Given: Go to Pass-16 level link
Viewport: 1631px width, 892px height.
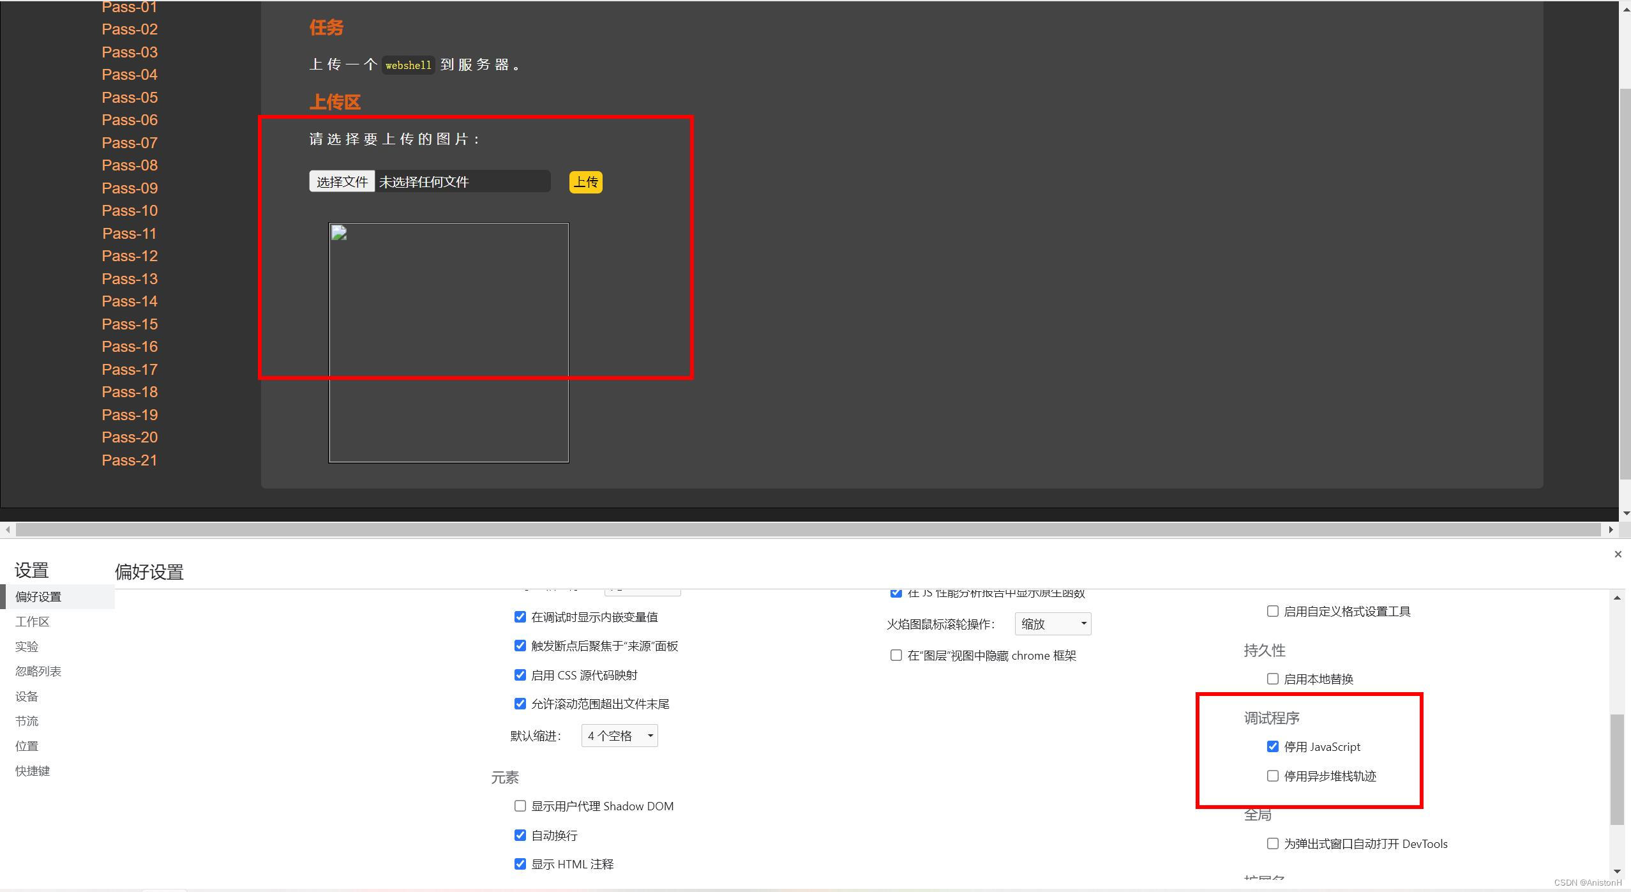Looking at the screenshot, I should [x=130, y=347].
